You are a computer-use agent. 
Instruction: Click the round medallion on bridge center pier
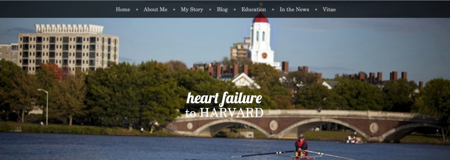click(273, 125)
